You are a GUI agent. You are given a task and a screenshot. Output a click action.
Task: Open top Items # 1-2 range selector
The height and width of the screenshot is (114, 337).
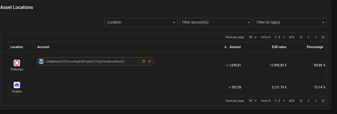click(x=280, y=37)
